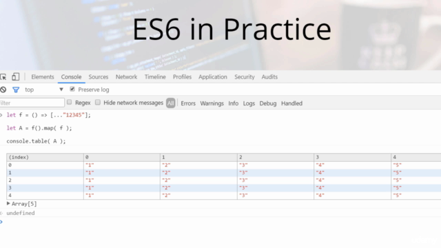Open the Audits tab
Screen dimensions: 441x248
[x=269, y=77]
